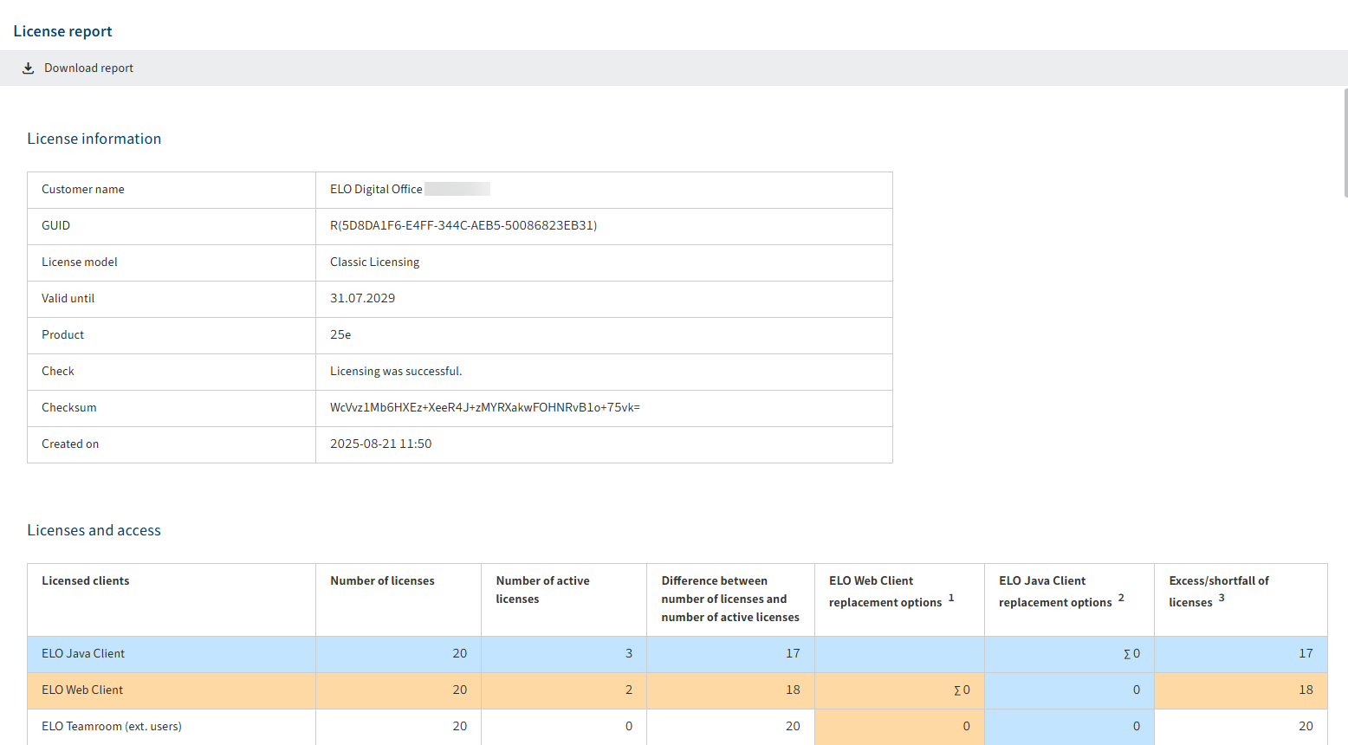The height and width of the screenshot is (745, 1348).
Task: Select the ELO Teamroom (ext. users) row
Action: coord(677,727)
